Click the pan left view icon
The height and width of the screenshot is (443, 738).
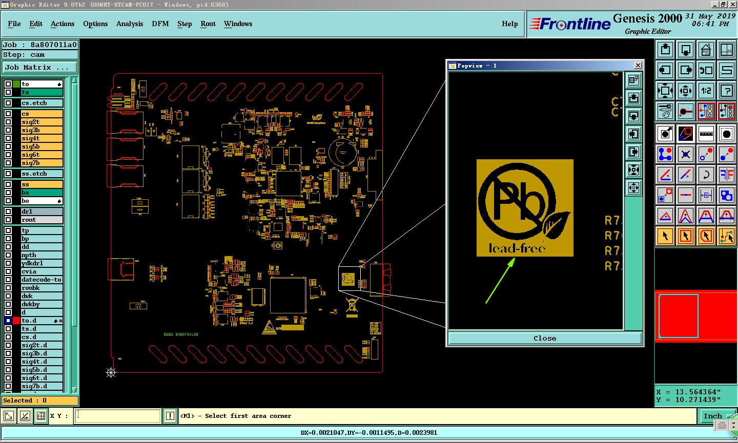click(x=665, y=70)
